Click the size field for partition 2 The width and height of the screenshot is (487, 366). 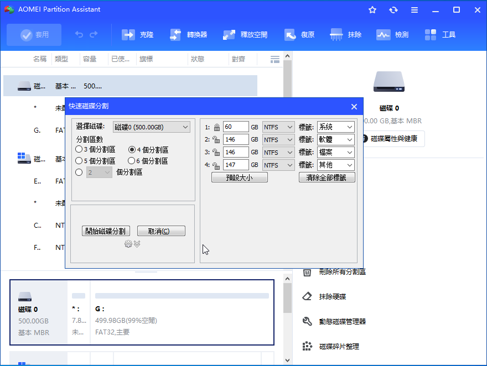click(236, 139)
